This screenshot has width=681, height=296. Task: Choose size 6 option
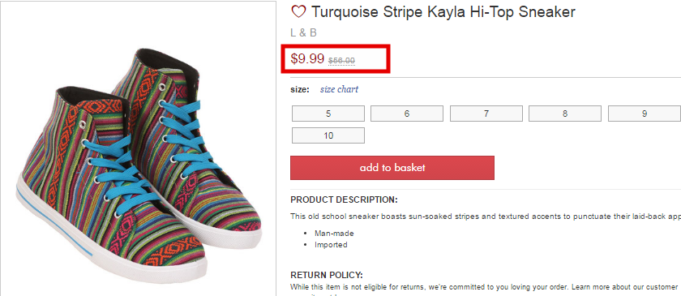point(406,114)
